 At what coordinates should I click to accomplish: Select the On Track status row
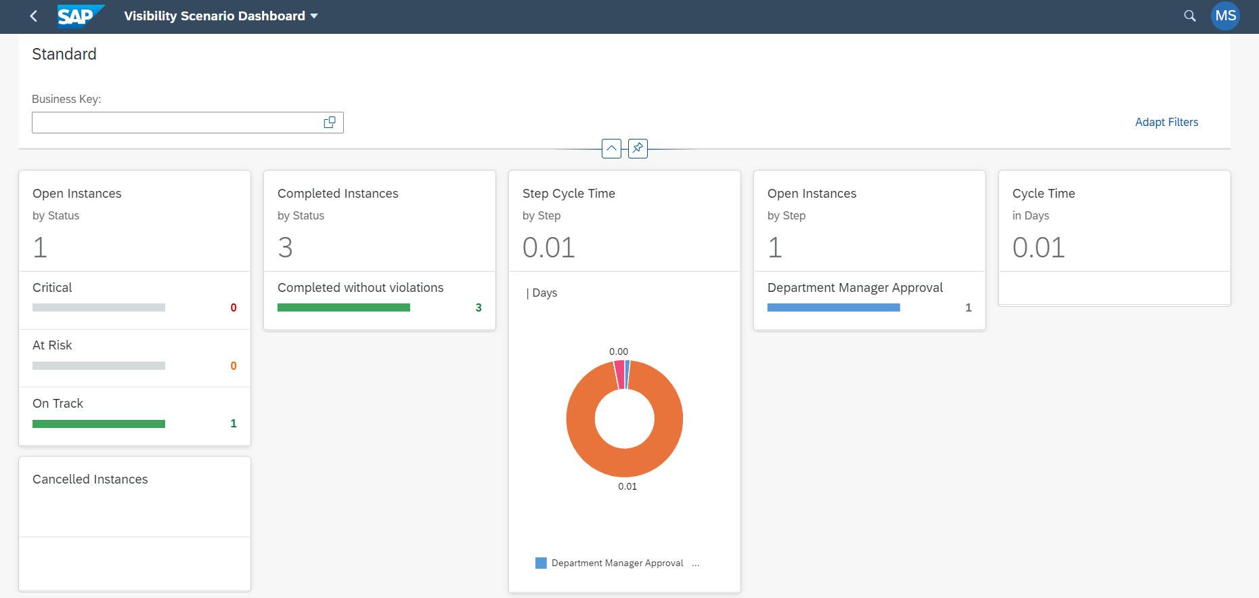tap(135, 416)
